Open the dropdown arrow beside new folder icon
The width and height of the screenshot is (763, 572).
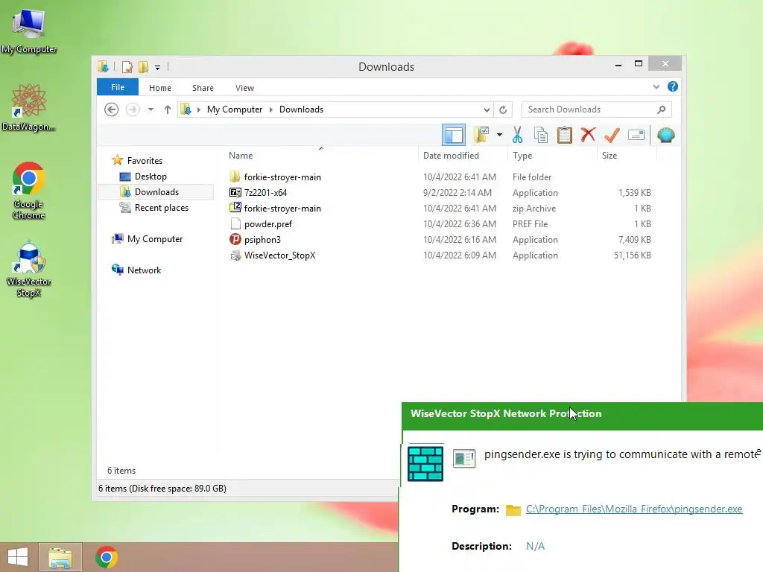pyautogui.click(x=499, y=135)
